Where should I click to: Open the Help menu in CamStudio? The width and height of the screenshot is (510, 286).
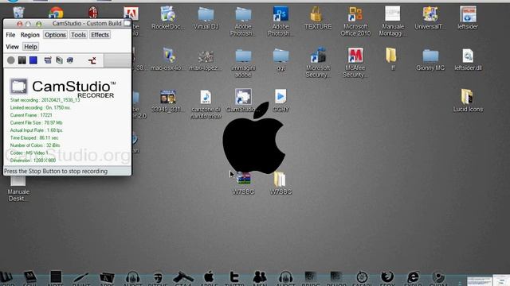click(30, 47)
